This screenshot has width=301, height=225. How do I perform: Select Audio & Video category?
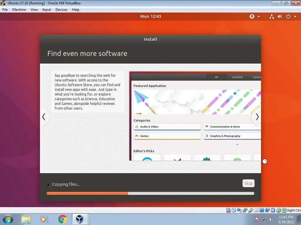coord(167,127)
